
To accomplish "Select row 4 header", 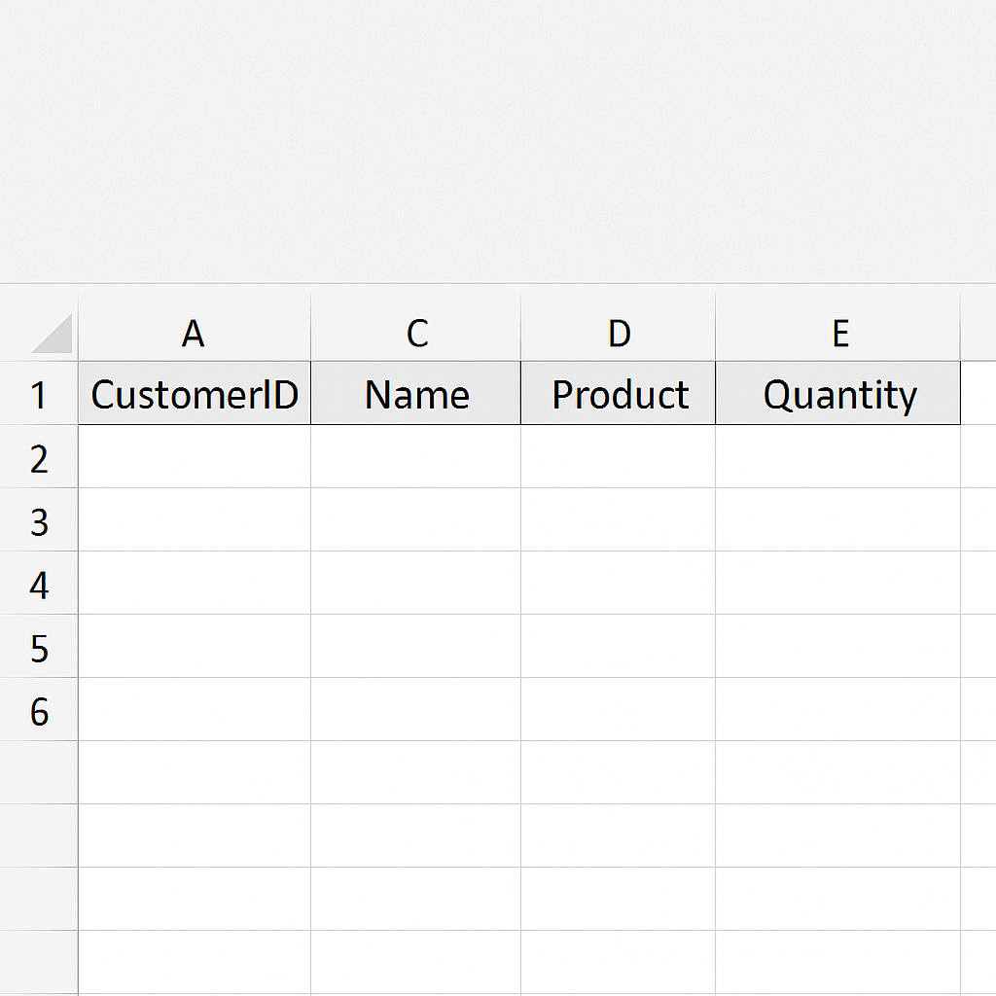I will (x=39, y=584).
